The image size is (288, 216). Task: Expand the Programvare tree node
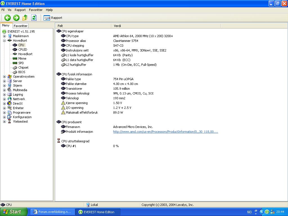pos(4,112)
